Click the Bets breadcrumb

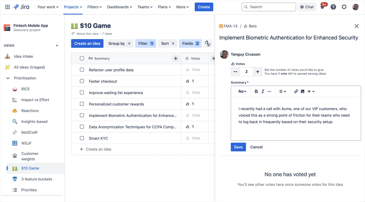tap(250, 26)
